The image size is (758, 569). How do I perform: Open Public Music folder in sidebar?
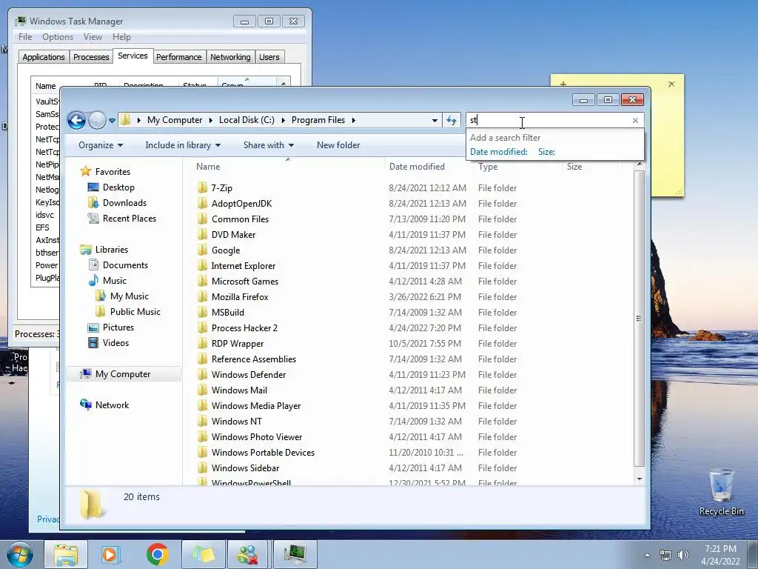pos(135,312)
